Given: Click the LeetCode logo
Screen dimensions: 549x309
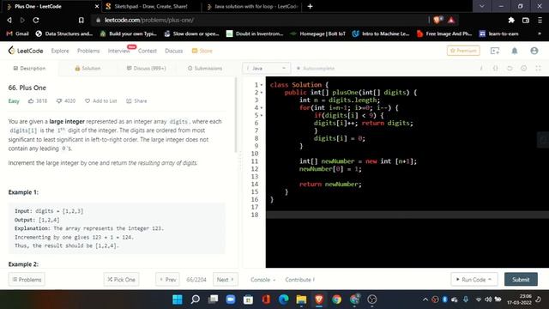Looking at the screenshot, I should (26, 51).
